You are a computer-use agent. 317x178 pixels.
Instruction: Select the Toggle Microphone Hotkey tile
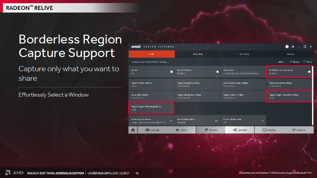point(197,96)
